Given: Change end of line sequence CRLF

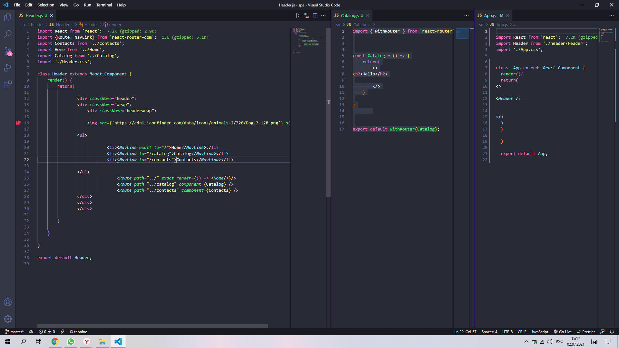Looking at the screenshot, I should [x=522, y=332].
